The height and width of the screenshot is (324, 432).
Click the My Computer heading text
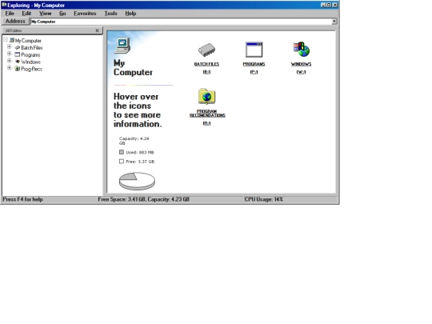(133, 67)
